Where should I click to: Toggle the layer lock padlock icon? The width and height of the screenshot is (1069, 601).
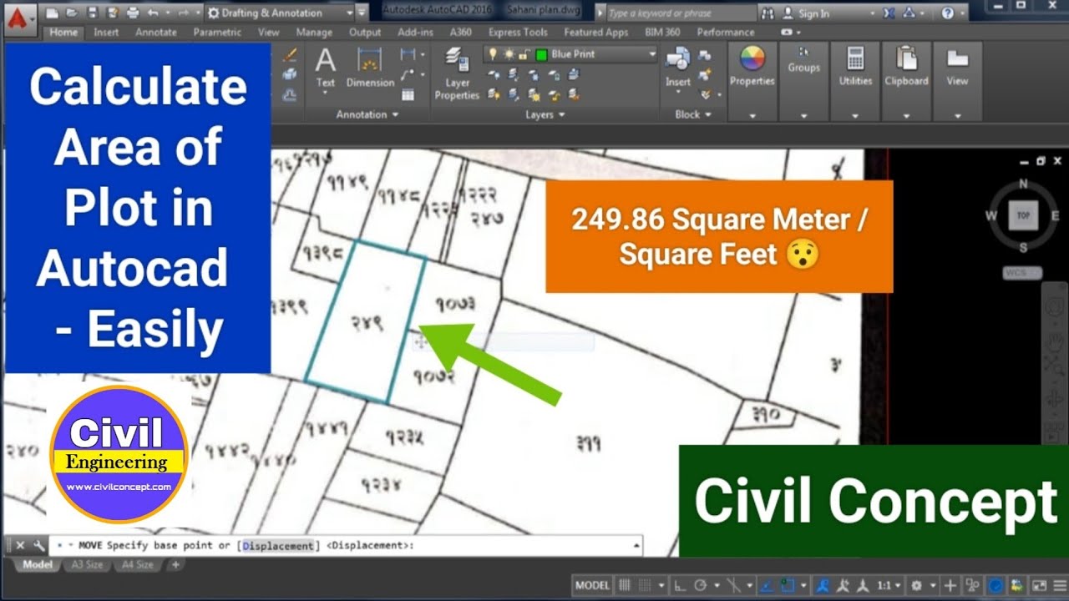pos(523,54)
